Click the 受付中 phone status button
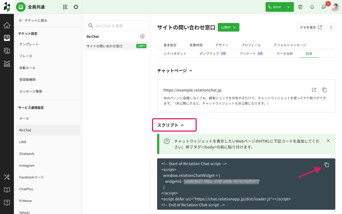Screen dimensions: 342x214 tap(274, 7)
